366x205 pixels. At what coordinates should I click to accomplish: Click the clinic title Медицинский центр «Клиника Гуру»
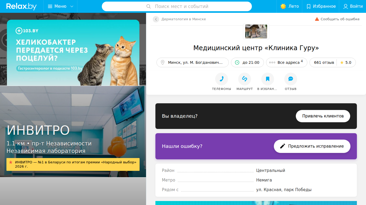pos(256,48)
